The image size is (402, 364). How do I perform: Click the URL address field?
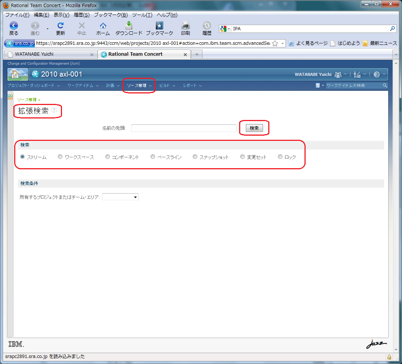[153, 43]
